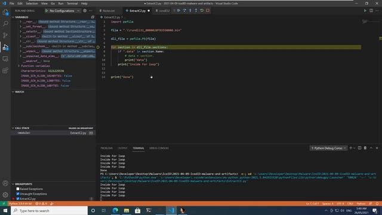Expand the function variables group
Image resolution: width=382 pixels, height=215 pixels.
[19, 66]
